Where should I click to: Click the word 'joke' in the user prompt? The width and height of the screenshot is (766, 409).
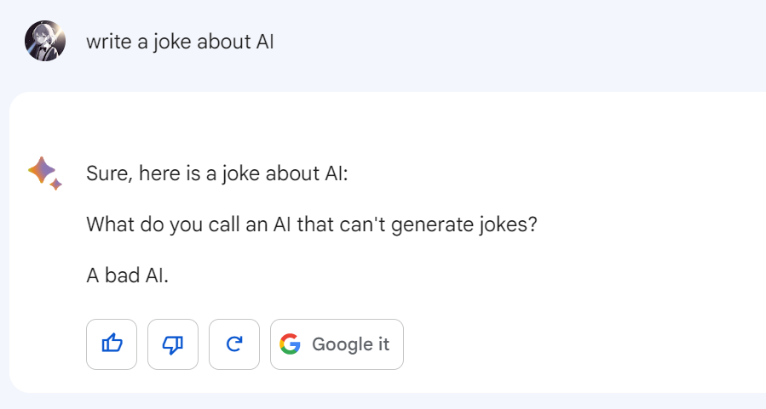170,42
